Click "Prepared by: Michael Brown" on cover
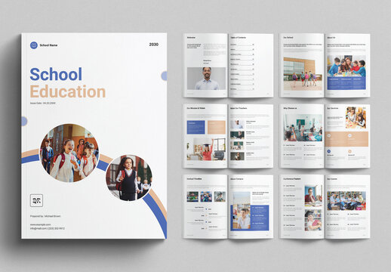 (45, 216)
